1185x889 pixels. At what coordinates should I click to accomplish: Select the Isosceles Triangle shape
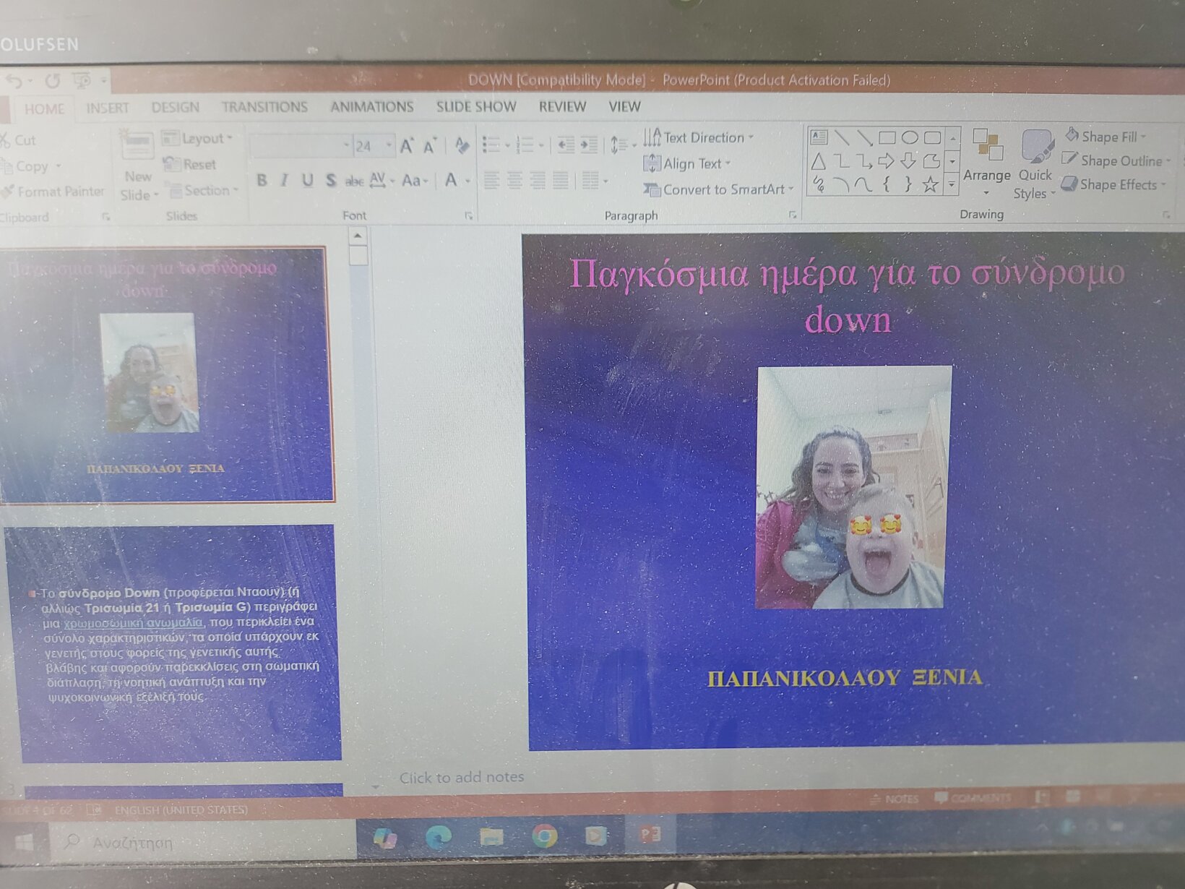[819, 160]
